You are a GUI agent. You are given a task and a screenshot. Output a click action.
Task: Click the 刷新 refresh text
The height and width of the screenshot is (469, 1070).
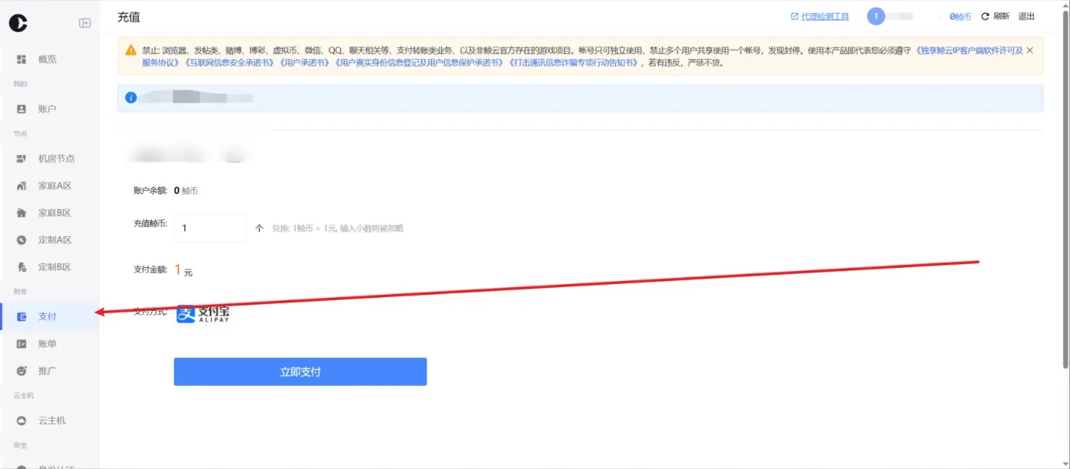tap(1001, 17)
